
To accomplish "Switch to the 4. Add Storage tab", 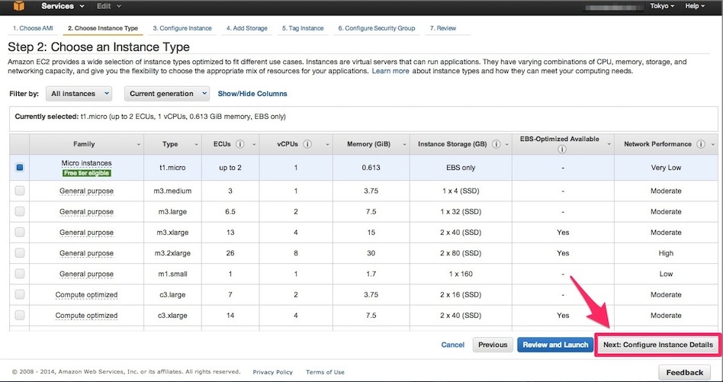I will (246, 28).
